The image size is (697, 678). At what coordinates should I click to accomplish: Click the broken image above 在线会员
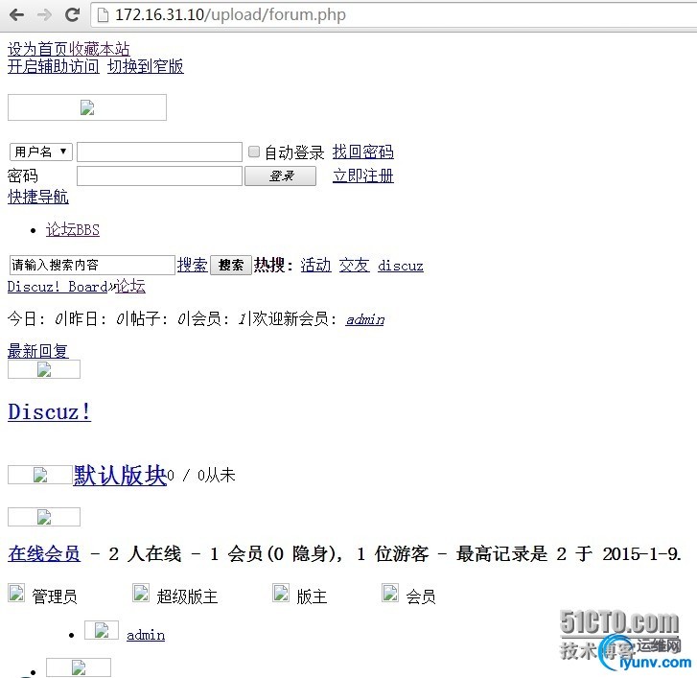tap(44, 517)
